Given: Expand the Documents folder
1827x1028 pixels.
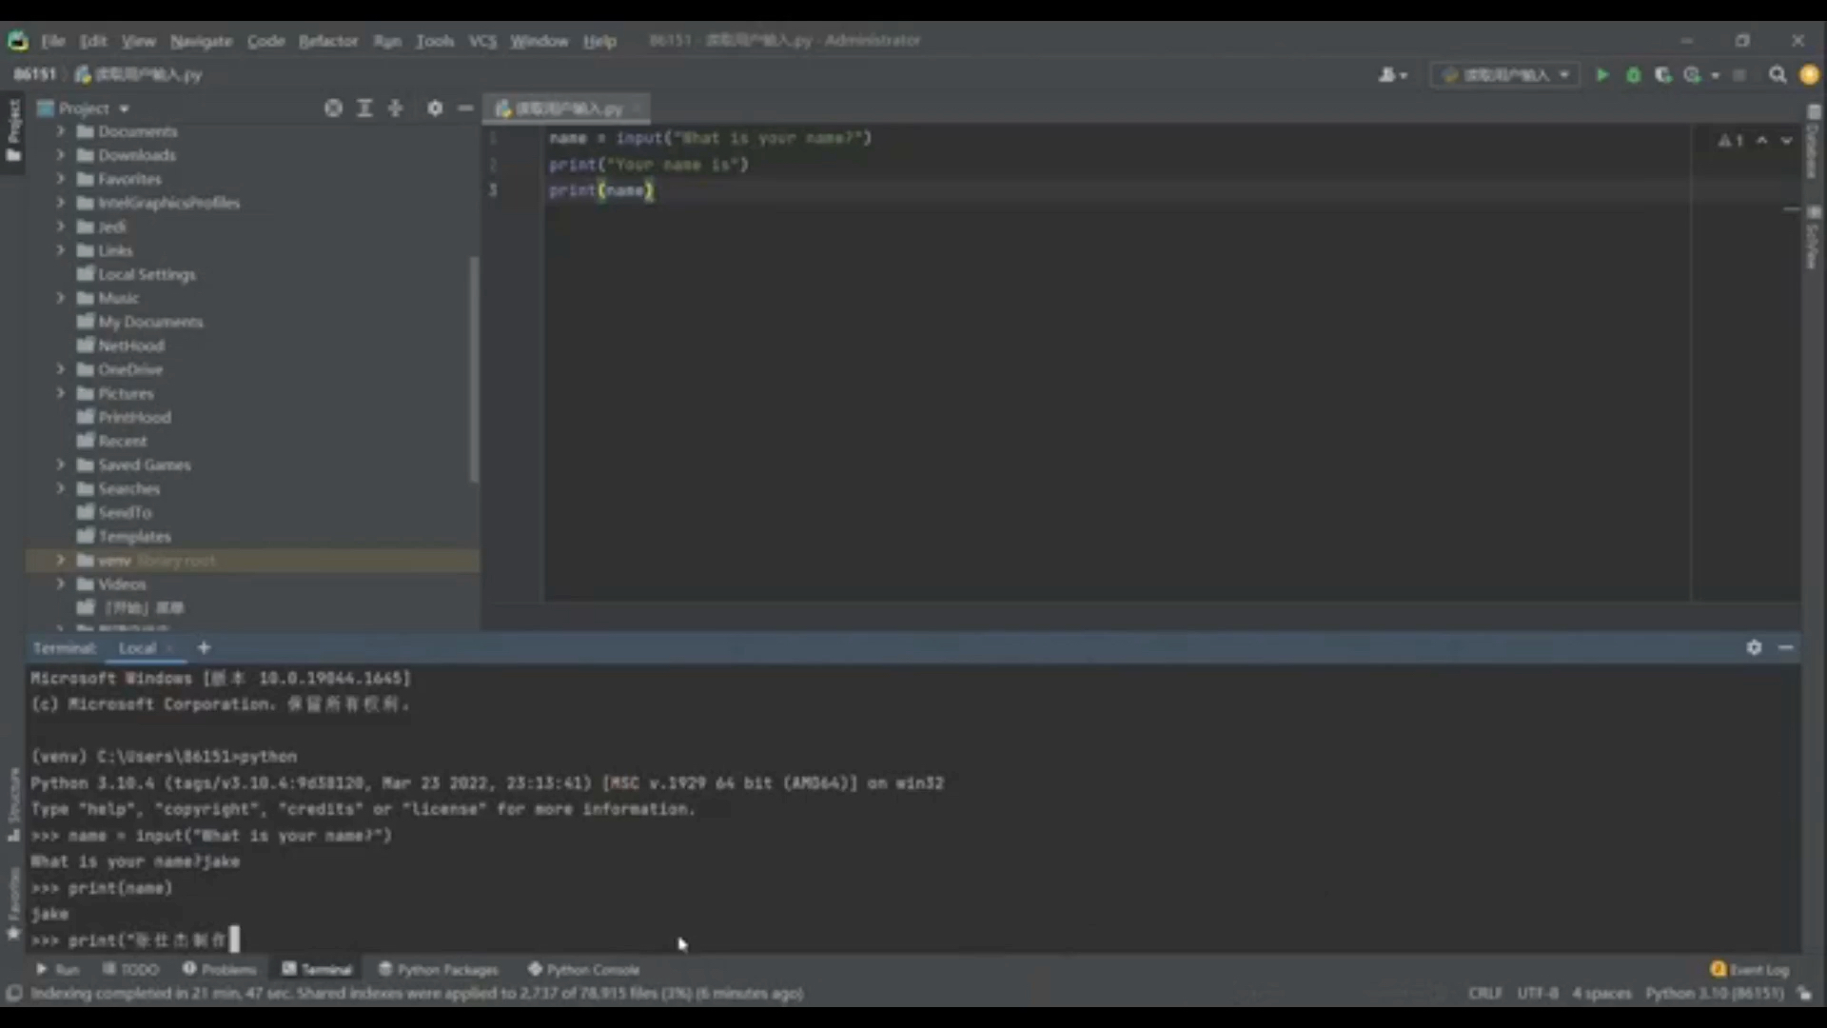Looking at the screenshot, I should (x=61, y=131).
